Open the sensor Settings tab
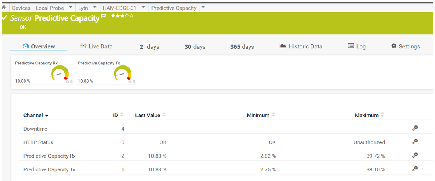Viewport: 435px width, 181px height. 405,46
